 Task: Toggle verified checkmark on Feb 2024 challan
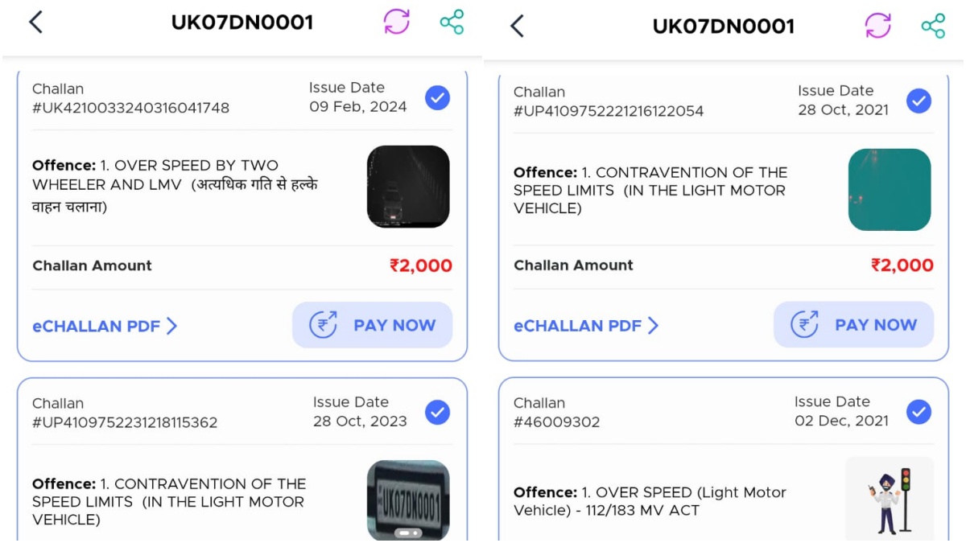[437, 98]
